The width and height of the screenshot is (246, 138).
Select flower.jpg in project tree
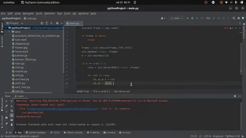[21, 48]
